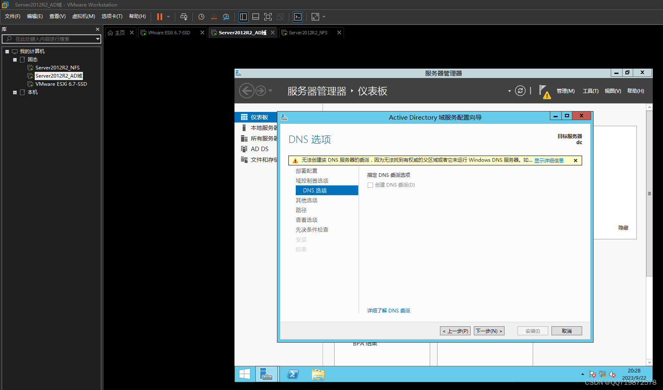Dismiss the DNS delegation warning banner
The image size is (663, 390).
[x=576, y=160]
